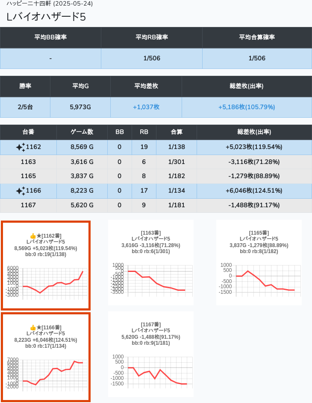
Task: Click the +6,046枚(124.51%) result cell
Action: pyautogui.click(x=254, y=191)
